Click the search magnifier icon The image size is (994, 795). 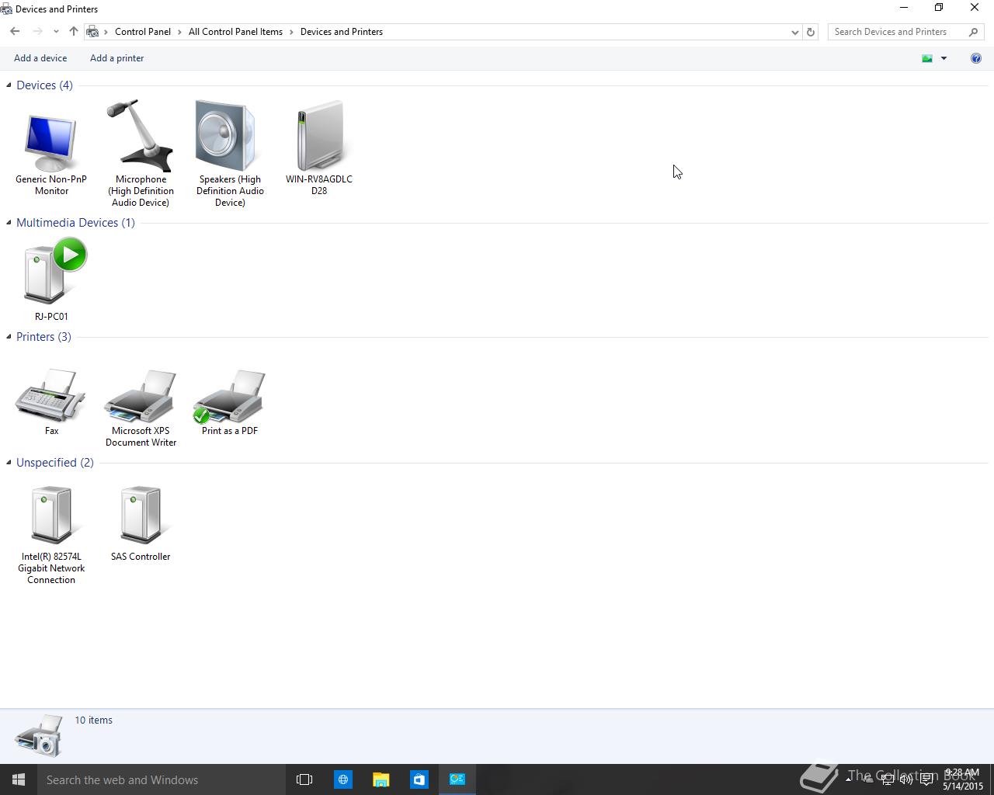(974, 32)
